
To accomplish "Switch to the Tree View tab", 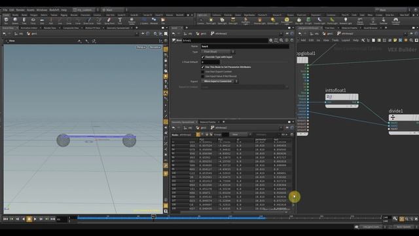I will pos(330,28).
